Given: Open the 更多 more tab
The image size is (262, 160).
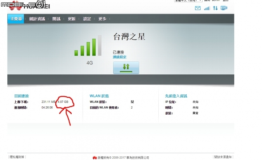Looking at the screenshot, I should pos(102,19).
